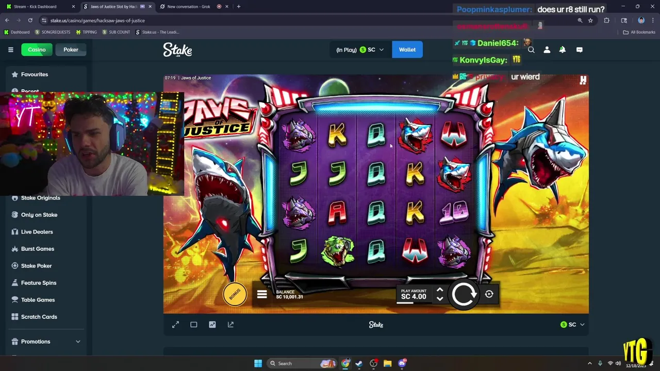Open the Chrome three-dot menu
Screen dimensions: 660x371
pyautogui.click(x=652, y=21)
